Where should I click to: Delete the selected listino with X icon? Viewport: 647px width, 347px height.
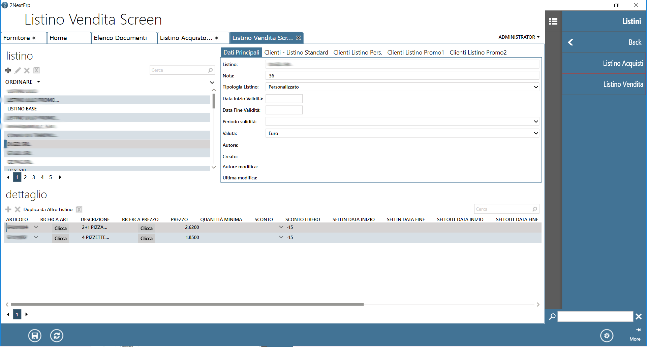(27, 70)
